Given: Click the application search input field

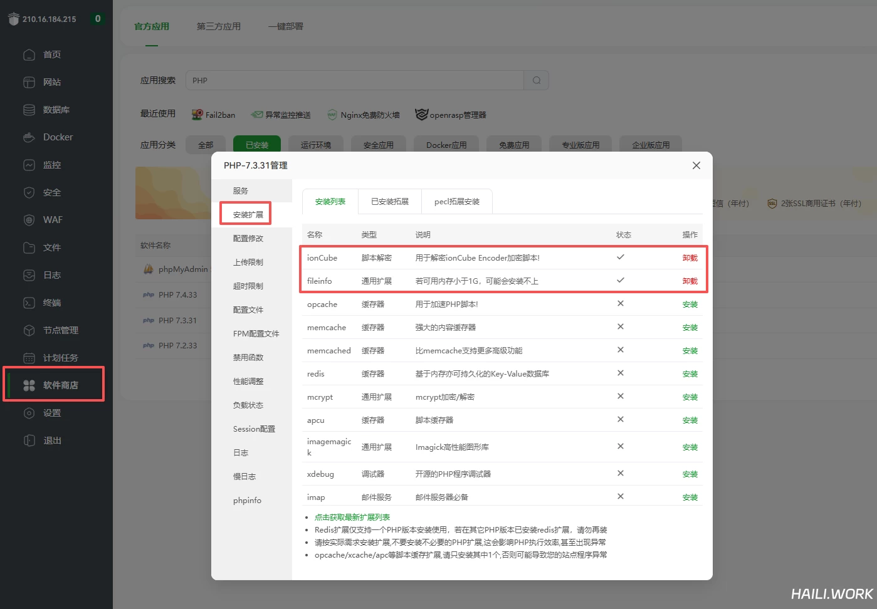Looking at the screenshot, I should (354, 80).
